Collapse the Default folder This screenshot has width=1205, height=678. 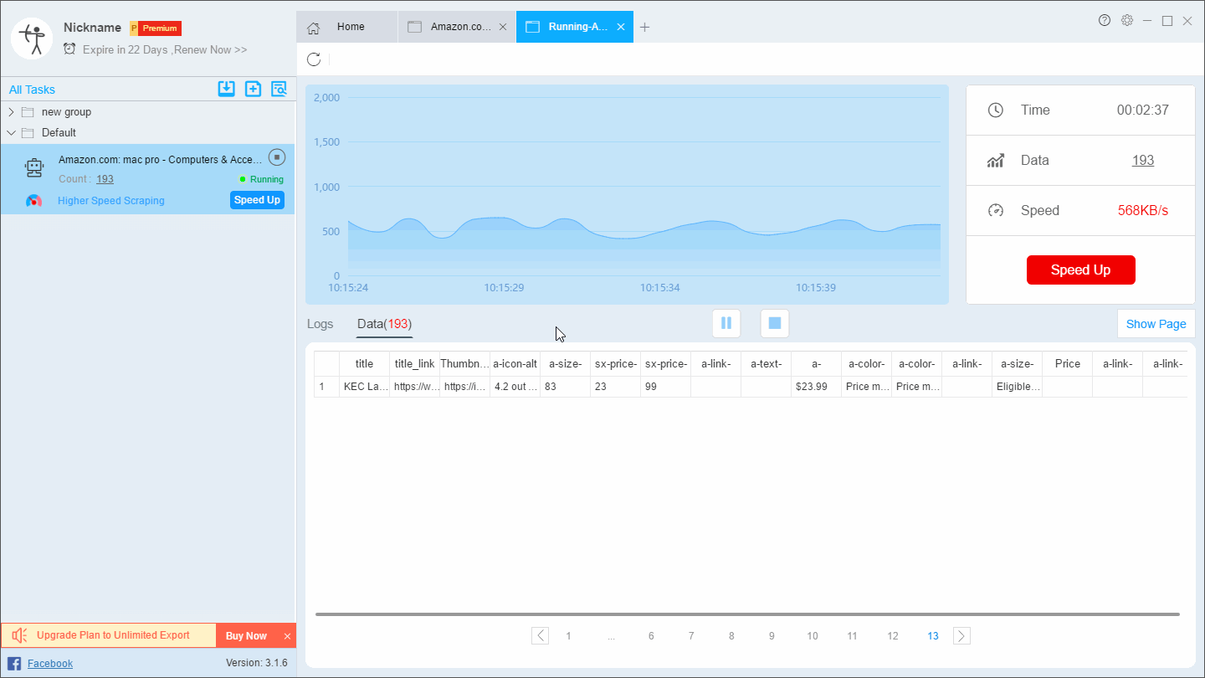[x=11, y=132]
